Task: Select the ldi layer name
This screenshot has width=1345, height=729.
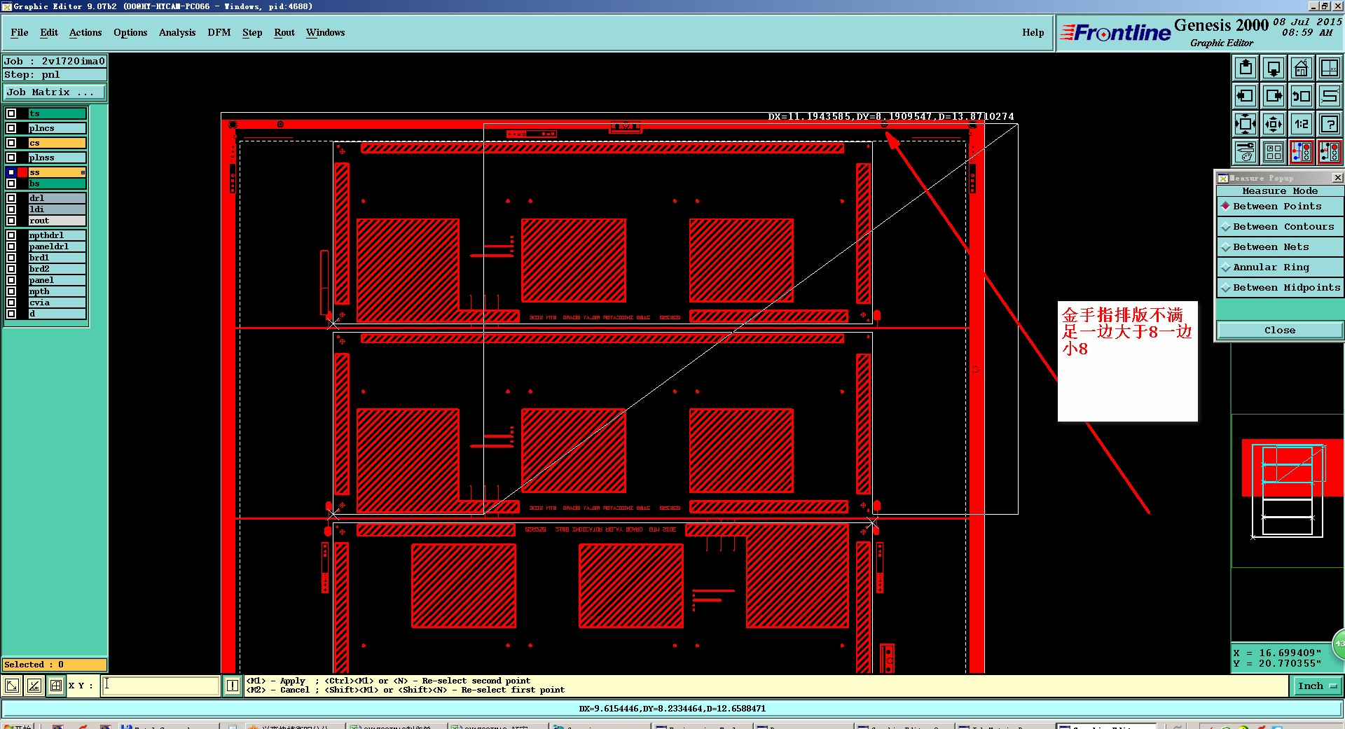Action: (x=57, y=209)
